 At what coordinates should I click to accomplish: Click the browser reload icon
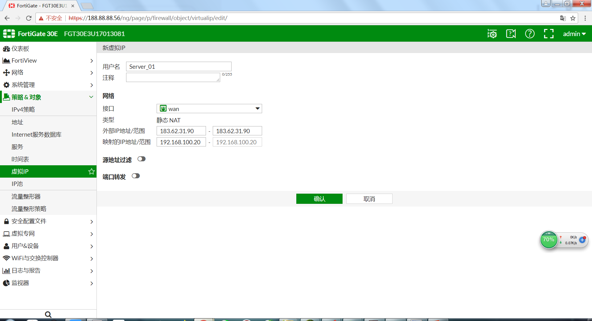point(29,18)
